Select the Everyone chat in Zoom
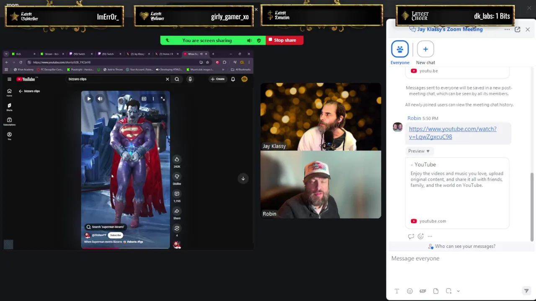The image size is (536, 301). click(x=400, y=53)
